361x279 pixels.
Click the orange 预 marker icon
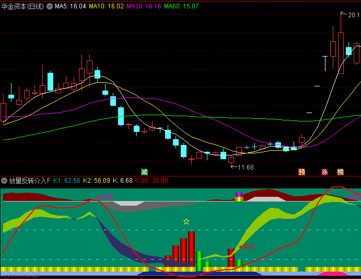[x=301, y=172]
